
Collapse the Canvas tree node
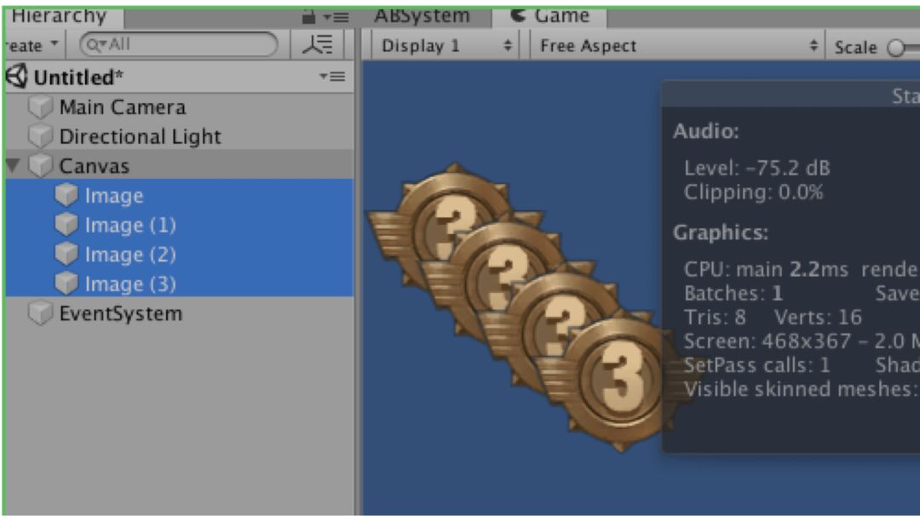(13, 165)
